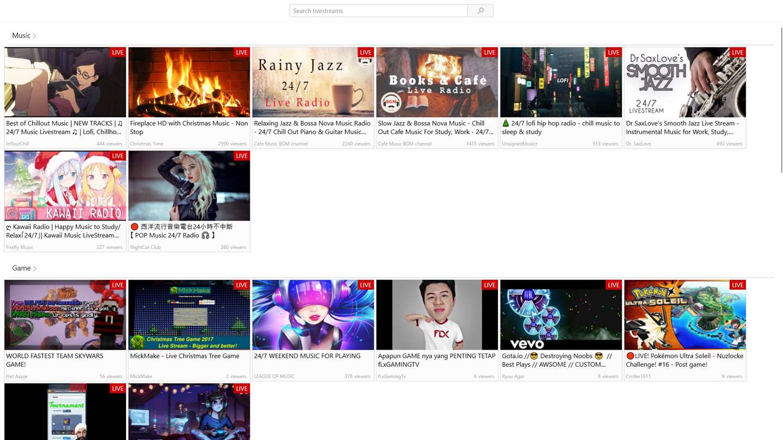Open Fireplace HD with Christmas Music thumbnail

189,82
